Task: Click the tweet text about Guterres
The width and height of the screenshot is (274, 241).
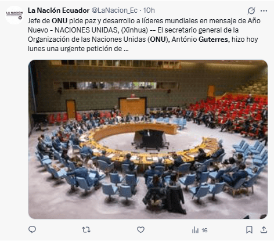Action: [144, 35]
